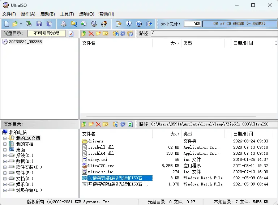Click the Save floppy disk icon
Image resolution: width=278 pixels, height=205 pixels.
39,24
